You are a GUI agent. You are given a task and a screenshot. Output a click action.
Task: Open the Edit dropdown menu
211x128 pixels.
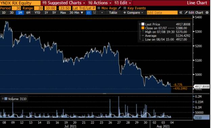pos(123,3)
